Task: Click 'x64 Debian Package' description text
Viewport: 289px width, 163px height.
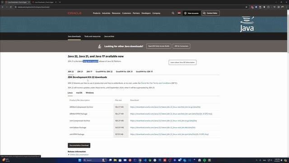Action: (78, 128)
